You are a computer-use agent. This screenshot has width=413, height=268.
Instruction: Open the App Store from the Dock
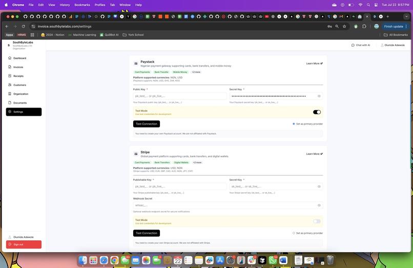click(x=220, y=260)
